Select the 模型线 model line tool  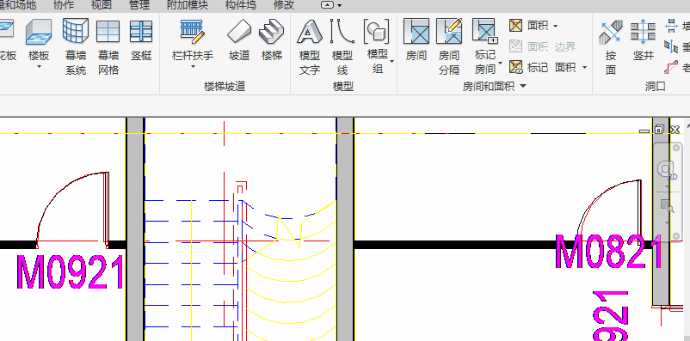click(x=342, y=46)
